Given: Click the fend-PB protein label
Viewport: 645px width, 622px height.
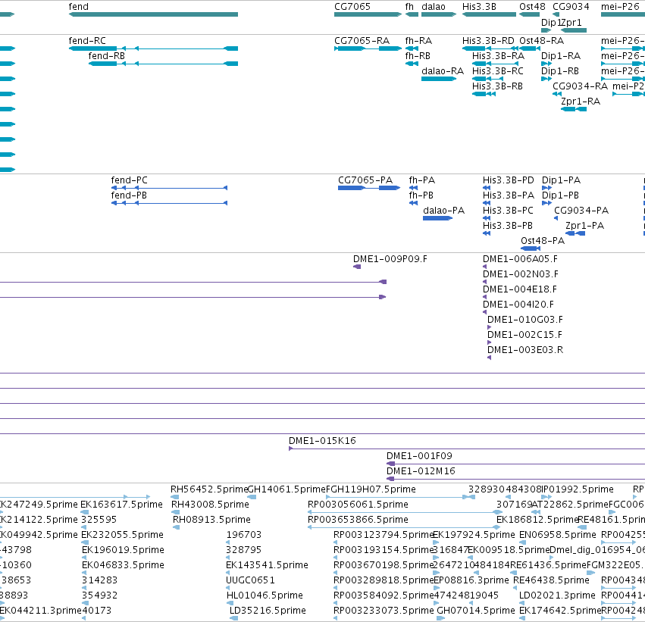Looking at the screenshot, I should click(129, 195).
